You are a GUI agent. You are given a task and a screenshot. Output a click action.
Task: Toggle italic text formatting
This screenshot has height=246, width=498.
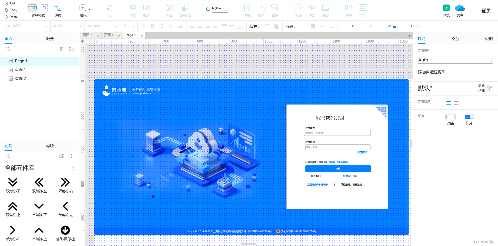click(x=162, y=26)
